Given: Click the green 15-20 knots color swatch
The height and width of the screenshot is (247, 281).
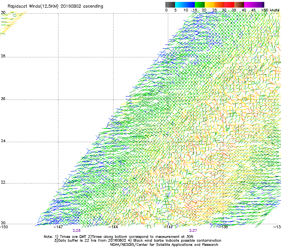Looking at the screenshot, I should point(200,5).
